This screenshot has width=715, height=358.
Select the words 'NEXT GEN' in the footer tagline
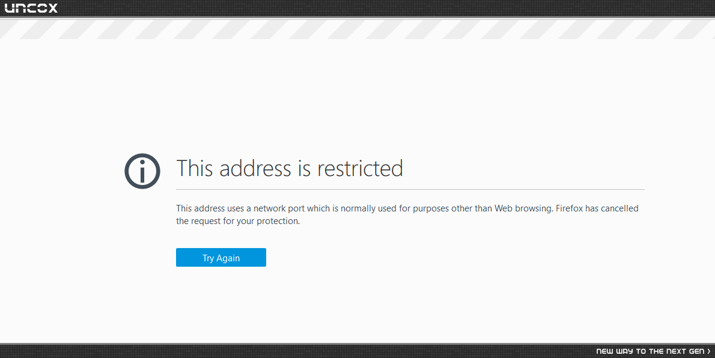coord(685,351)
